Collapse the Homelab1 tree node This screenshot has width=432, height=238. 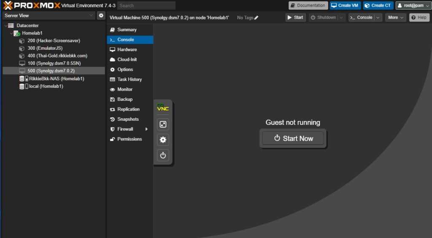[x=11, y=33]
